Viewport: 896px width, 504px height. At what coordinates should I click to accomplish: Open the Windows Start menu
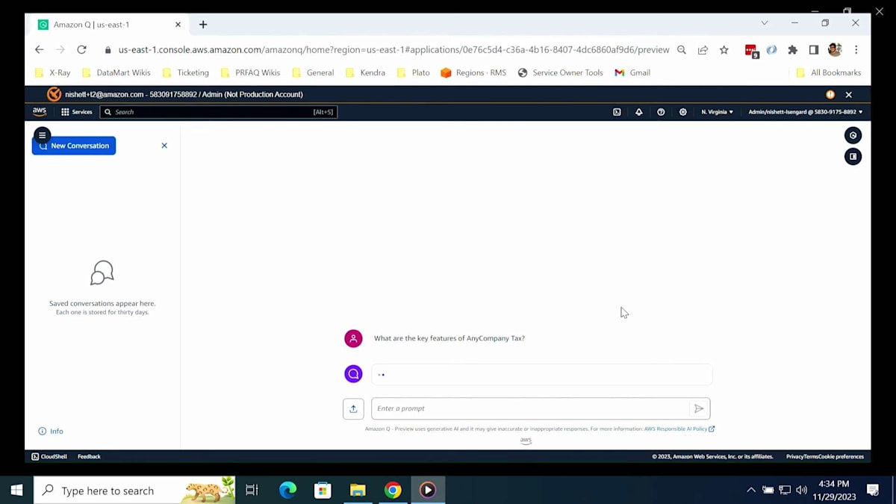click(x=16, y=491)
